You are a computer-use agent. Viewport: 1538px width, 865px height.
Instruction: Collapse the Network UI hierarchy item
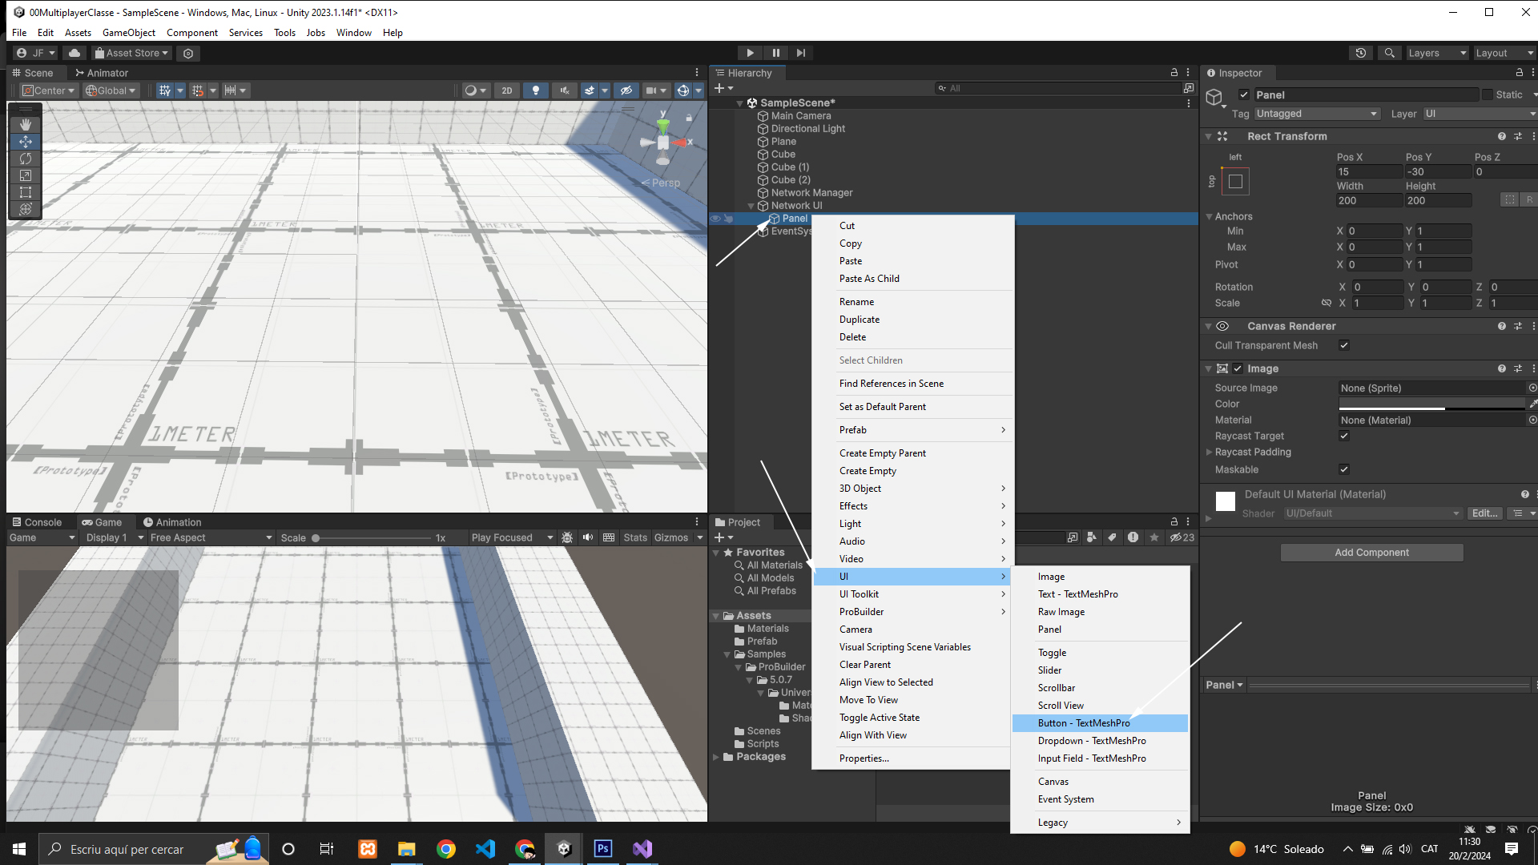coord(751,206)
